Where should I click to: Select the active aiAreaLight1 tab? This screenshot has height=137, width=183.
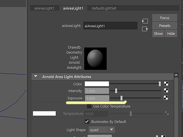(x=73, y=8)
